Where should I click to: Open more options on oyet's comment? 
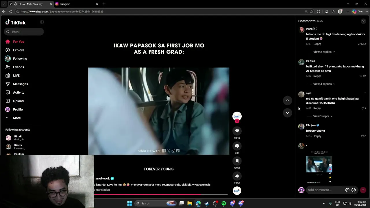tap(365, 93)
